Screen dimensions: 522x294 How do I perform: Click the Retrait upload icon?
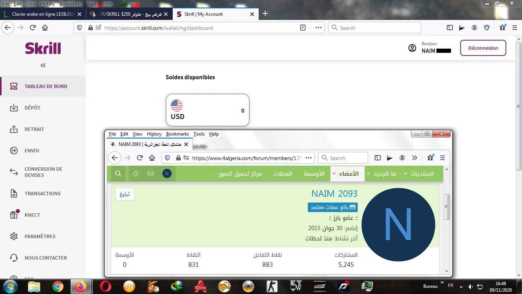click(14, 129)
